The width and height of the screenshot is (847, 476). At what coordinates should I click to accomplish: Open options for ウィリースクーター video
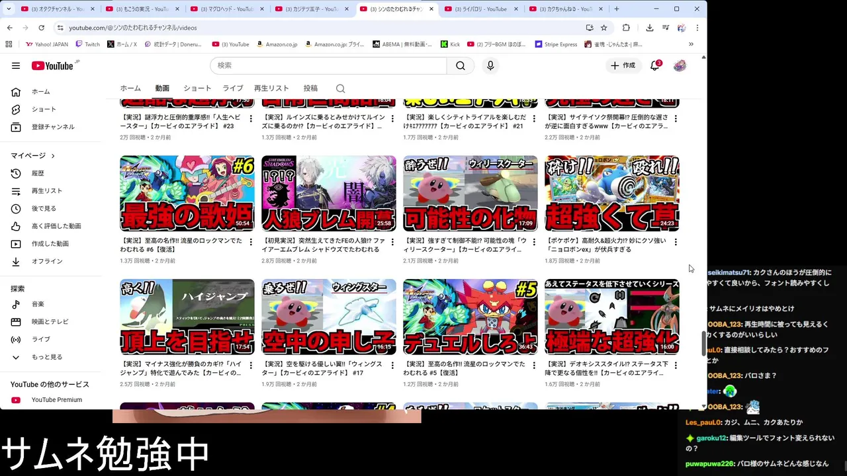pos(534,242)
